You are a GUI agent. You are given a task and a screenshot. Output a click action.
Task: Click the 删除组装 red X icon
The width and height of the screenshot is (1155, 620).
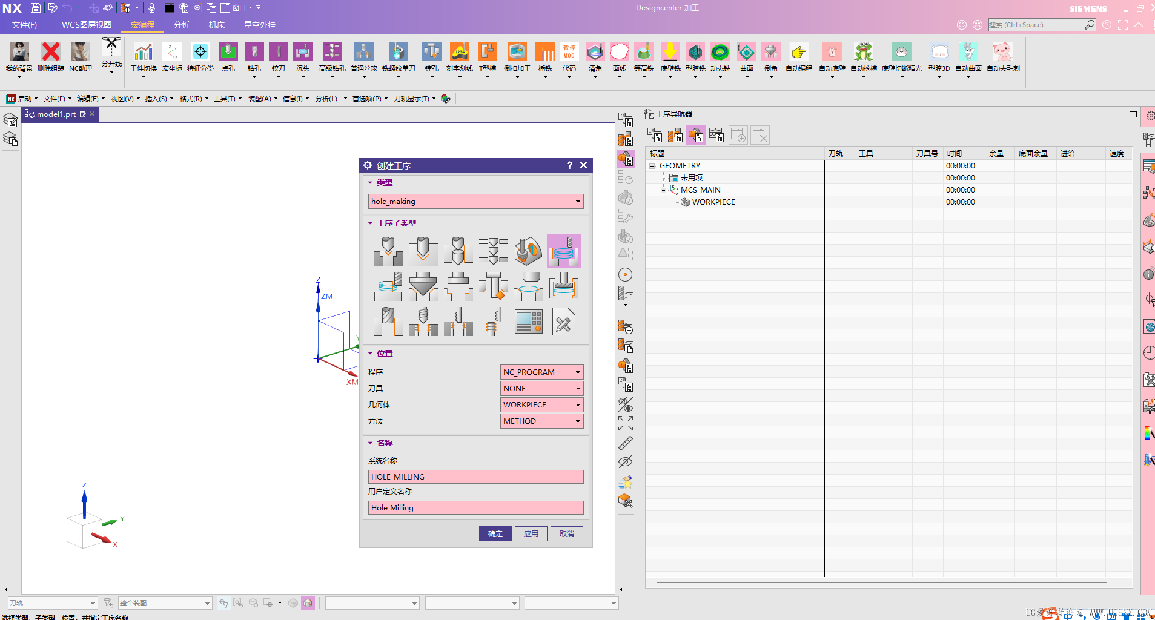(x=51, y=51)
